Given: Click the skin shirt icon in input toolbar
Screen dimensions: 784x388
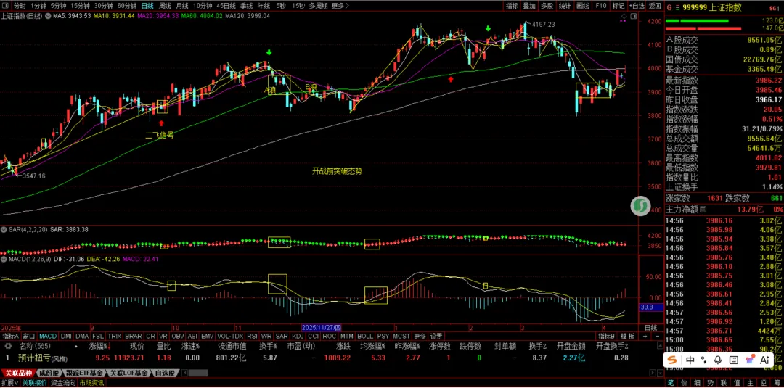Looking at the screenshot, I should click(749, 360).
